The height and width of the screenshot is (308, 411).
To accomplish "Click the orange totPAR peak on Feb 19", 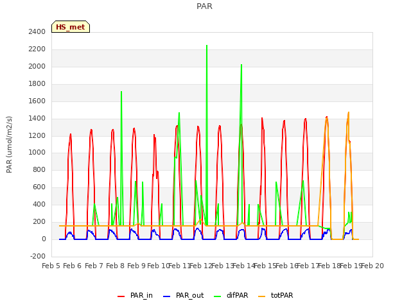I will (x=348, y=113).
